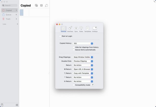Focus the Search field in sidebar
The image size is (156, 107).
point(9,5)
